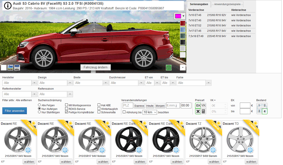Click the green camera snapshot icon

click(169, 68)
